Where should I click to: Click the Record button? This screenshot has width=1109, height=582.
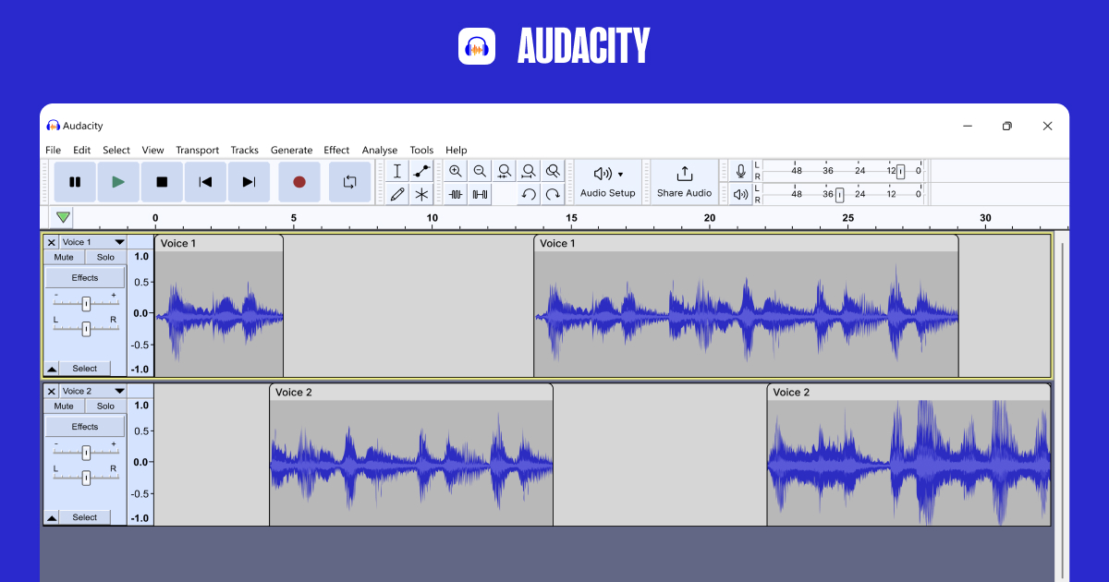(299, 181)
